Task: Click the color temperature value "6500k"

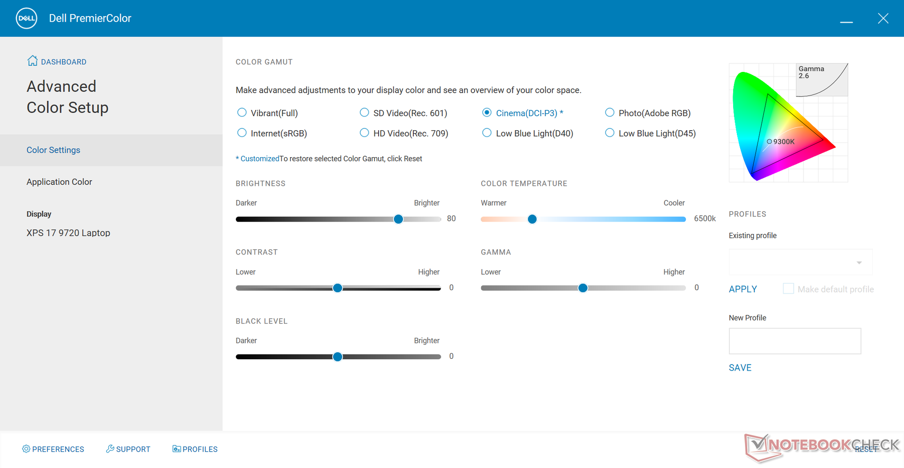Action: point(705,219)
